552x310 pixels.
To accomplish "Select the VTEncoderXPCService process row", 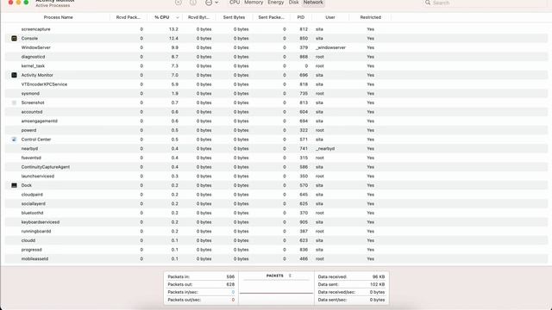I will click(276, 84).
